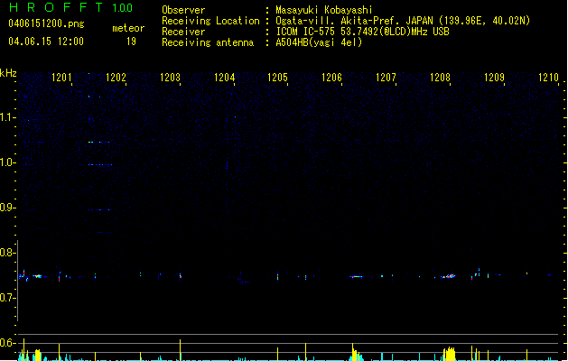Click the tall yellow spike below 1203
The image size is (568, 361).
180,350
